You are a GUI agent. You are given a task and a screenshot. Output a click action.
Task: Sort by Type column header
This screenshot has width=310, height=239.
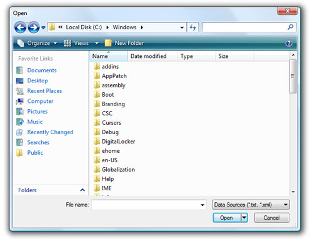pos(196,56)
